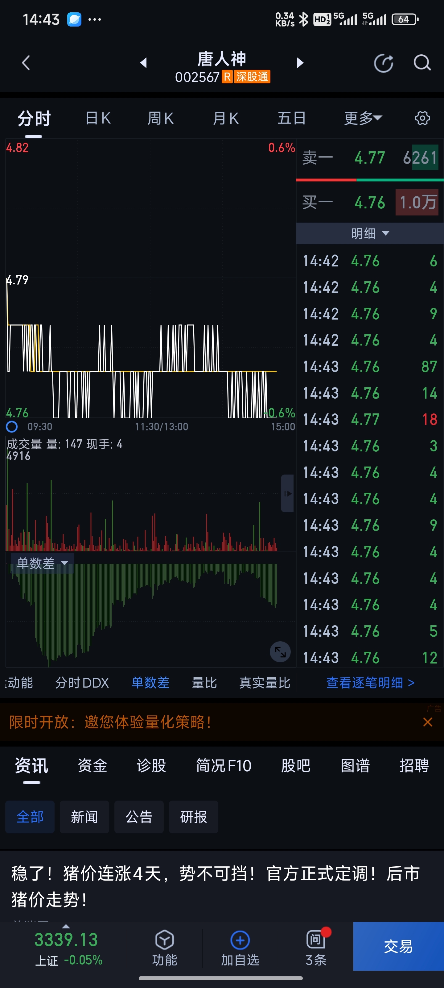Switch to 日K chart tab
The image size is (444, 988).
click(x=98, y=118)
